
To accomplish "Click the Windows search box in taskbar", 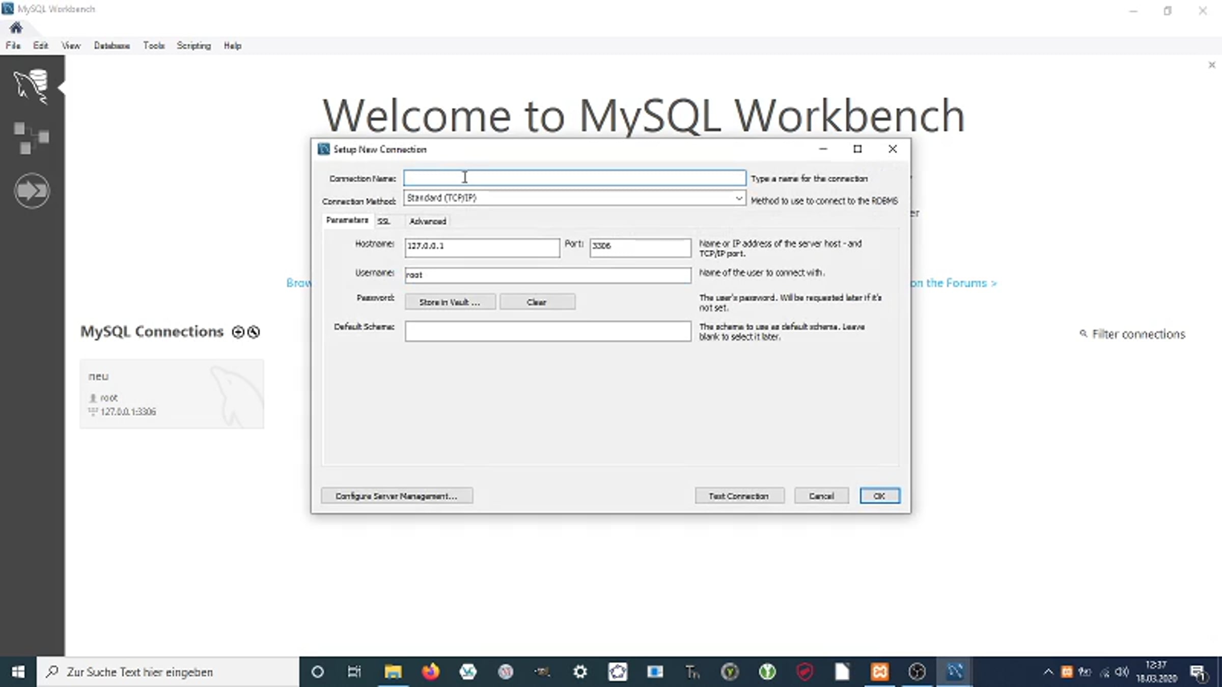I will click(168, 672).
